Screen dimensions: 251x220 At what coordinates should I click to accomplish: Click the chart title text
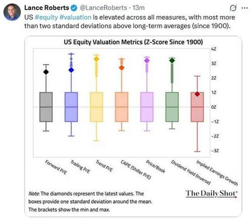tap(134, 42)
